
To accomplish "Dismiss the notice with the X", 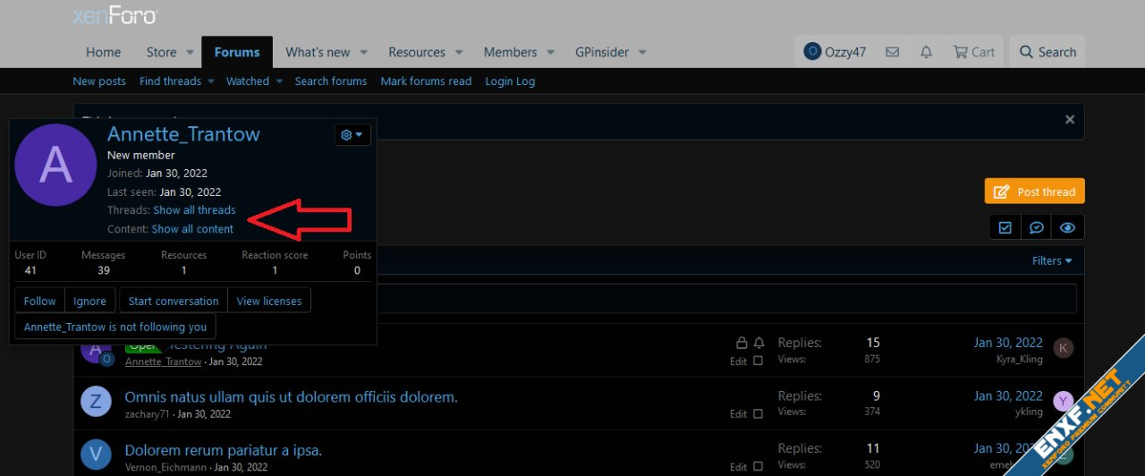I will pos(1069,119).
